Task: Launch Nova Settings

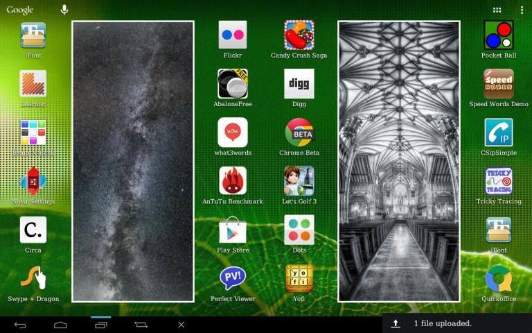Action: tap(33, 180)
